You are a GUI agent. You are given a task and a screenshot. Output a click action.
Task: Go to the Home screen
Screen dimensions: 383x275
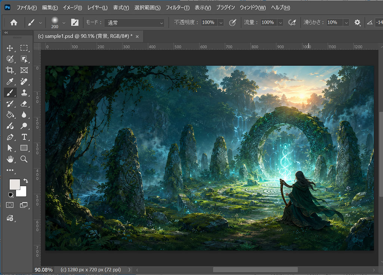click(x=14, y=22)
